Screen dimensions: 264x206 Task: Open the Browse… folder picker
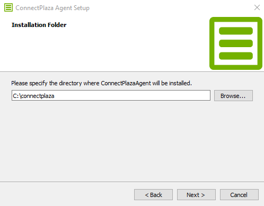click(233, 96)
